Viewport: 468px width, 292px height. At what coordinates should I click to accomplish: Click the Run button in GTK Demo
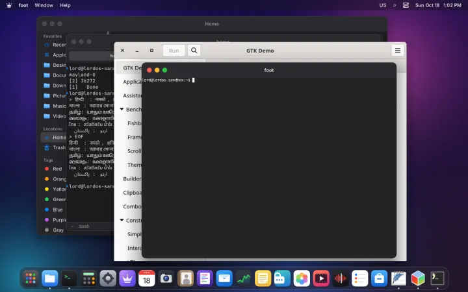(x=174, y=51)
